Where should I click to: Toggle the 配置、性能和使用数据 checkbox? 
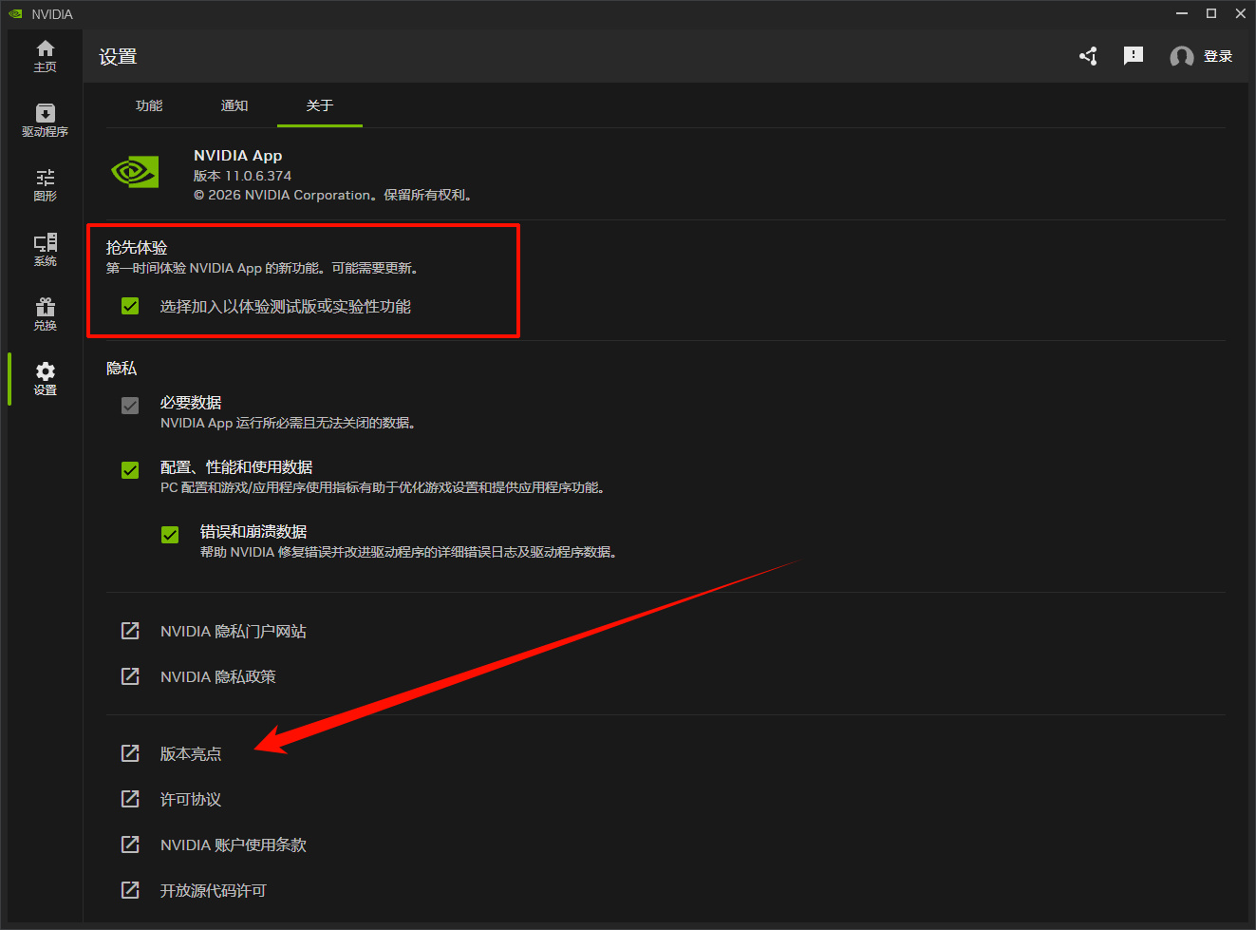[130, 470]
